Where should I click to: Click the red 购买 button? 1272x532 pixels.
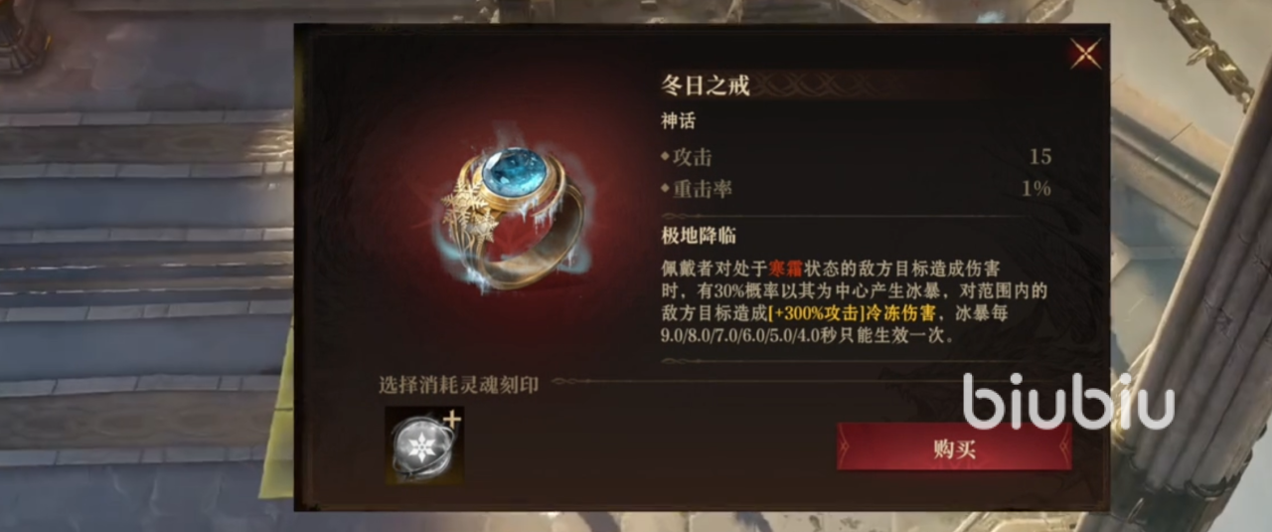pos(954,447)
